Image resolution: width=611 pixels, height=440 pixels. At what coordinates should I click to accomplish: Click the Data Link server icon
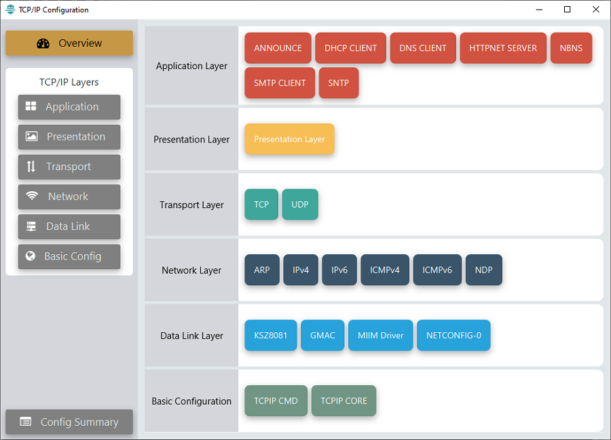(x=31, y=226)
